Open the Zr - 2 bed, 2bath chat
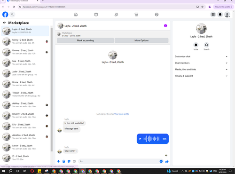The height and width of the screenshot is (174, 235). [x=25, y=158]
